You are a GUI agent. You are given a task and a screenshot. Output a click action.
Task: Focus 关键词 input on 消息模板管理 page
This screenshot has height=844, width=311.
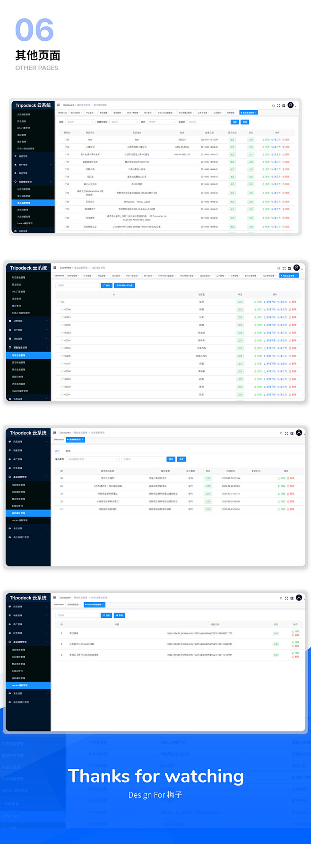143,459
